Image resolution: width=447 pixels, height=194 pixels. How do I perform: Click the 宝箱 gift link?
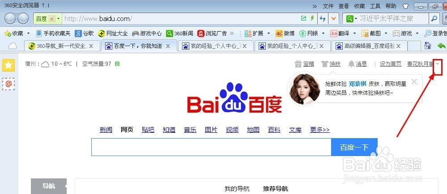click(x=304, y=64)
